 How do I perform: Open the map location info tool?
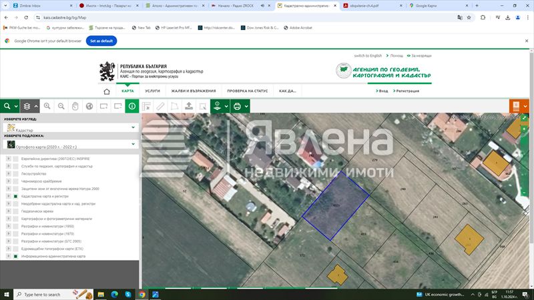click(218, 107)
